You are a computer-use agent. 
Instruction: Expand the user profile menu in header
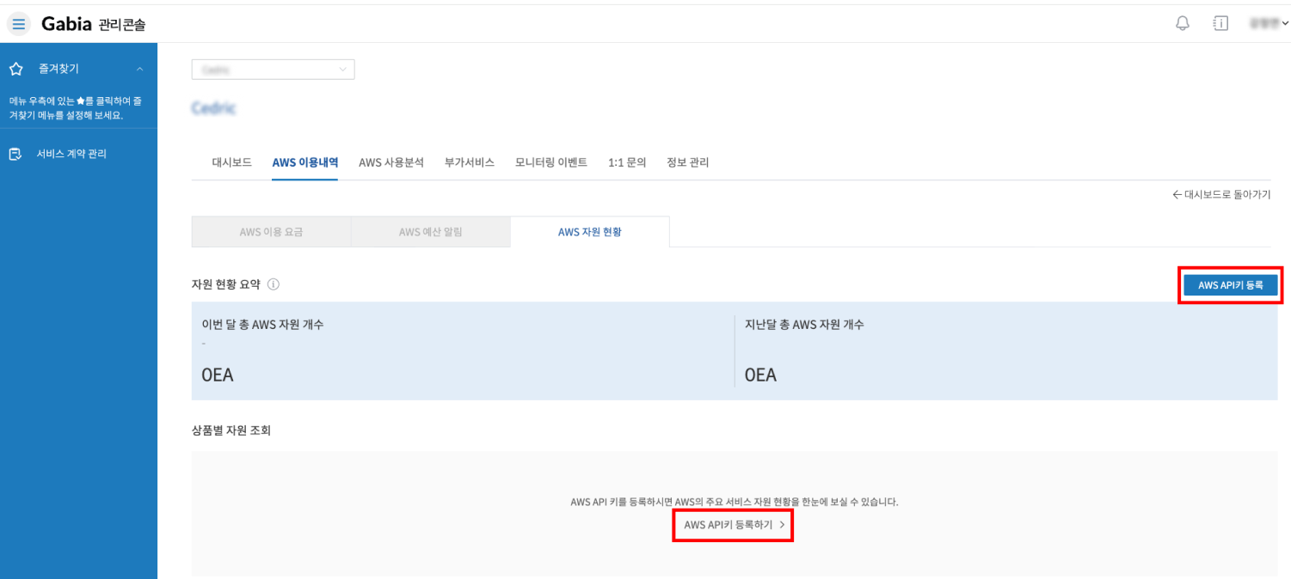click(x=1269, y=24)
